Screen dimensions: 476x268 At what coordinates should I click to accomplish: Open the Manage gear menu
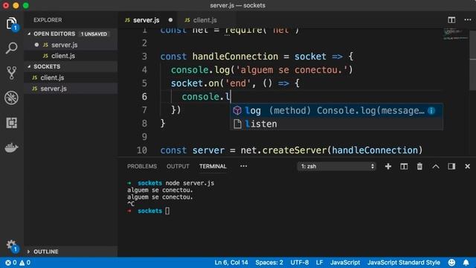tap(12, 246)
